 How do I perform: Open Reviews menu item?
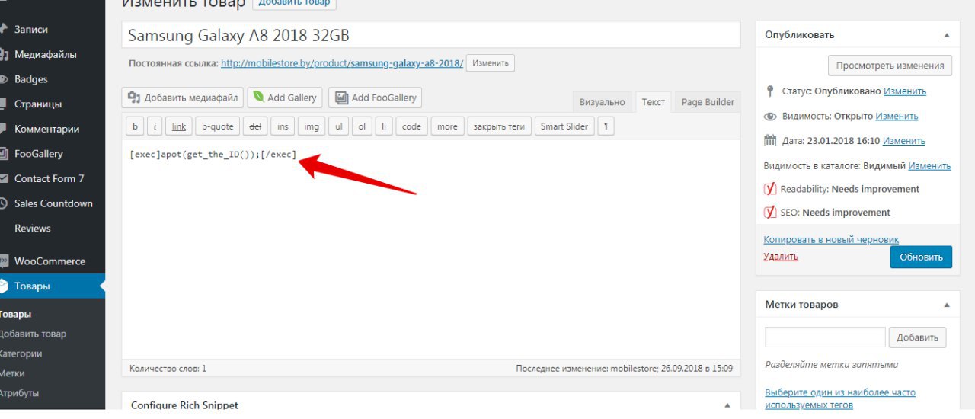(x=33, y=229)
